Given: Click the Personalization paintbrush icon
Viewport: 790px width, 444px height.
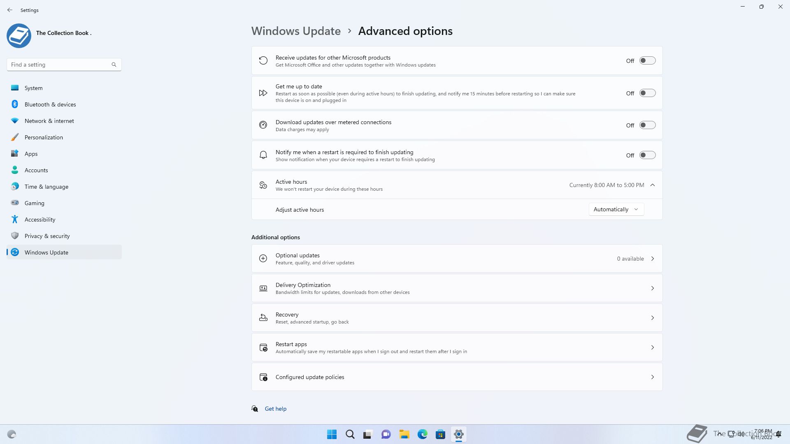Looking at the screenshot, I should [x=15, y=137].
